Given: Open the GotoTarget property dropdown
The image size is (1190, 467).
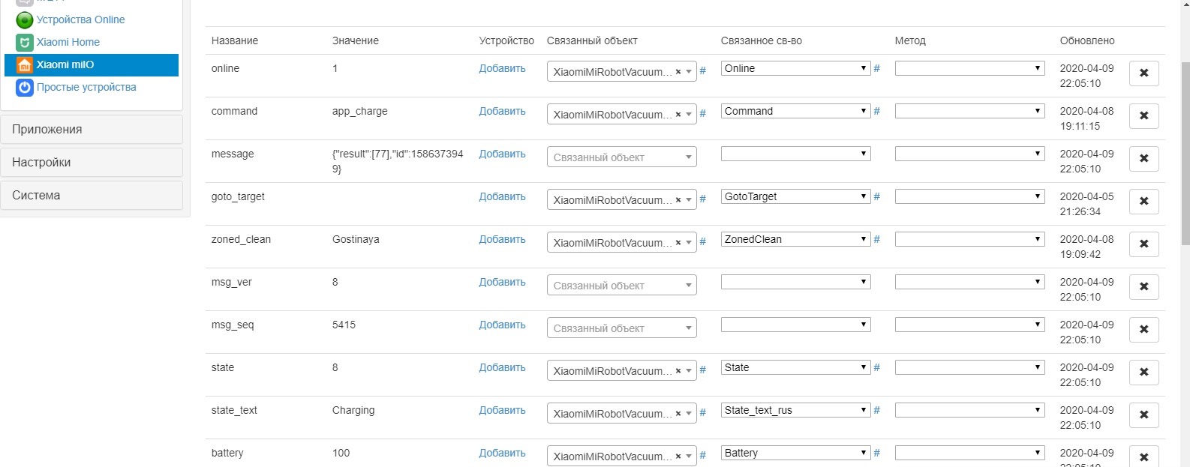Looking at the screenshot, I should pyautogui.click(x=795, y=196).
